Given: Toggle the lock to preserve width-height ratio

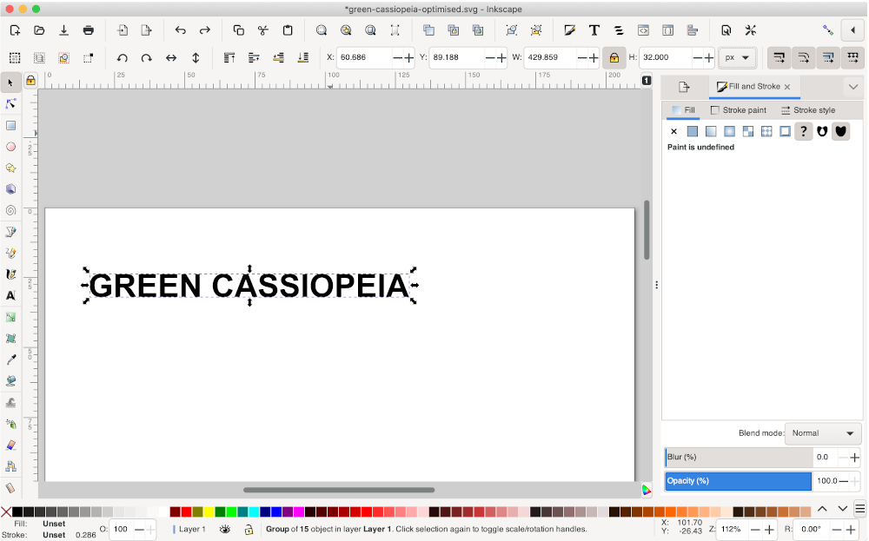Looking at the screenshot, I should (614, 57).
